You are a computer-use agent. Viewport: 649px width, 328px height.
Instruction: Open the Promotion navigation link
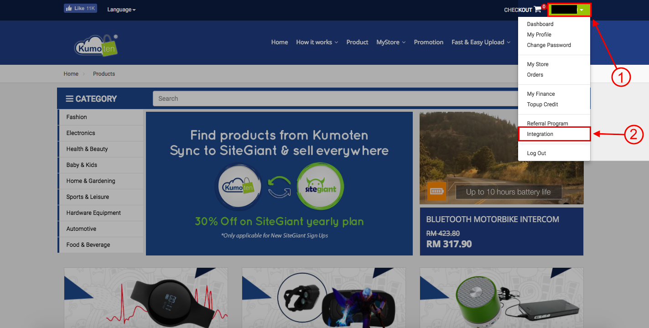[429, 42]
